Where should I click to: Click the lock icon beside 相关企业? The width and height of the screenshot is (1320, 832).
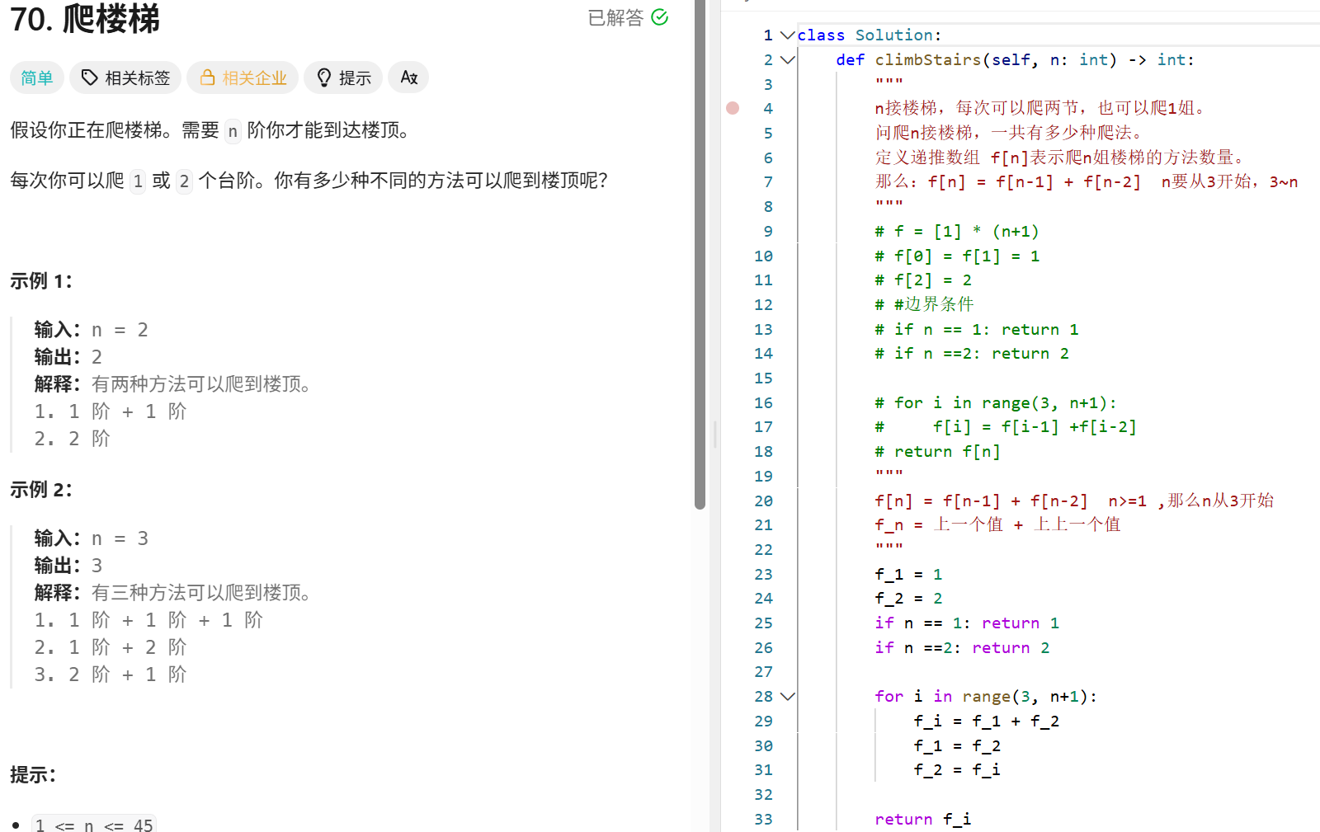pos(207,78)
